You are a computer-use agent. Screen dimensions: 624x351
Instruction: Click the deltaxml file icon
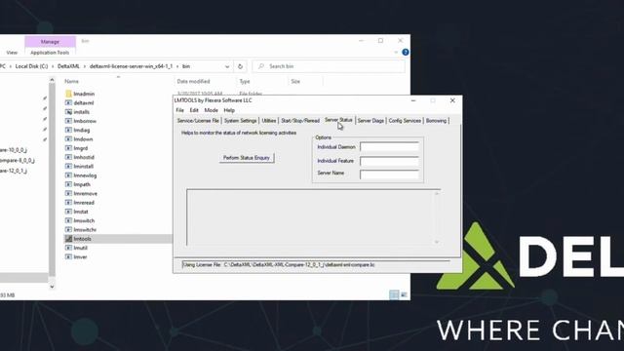[68, 102]
